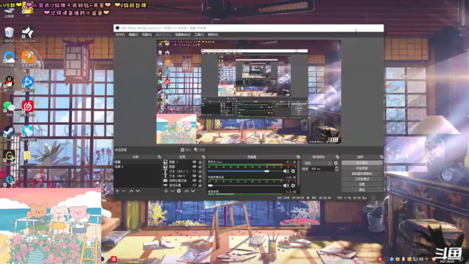
Task: Click the transition duration stepper arrows
Action: tap(337, 169)
